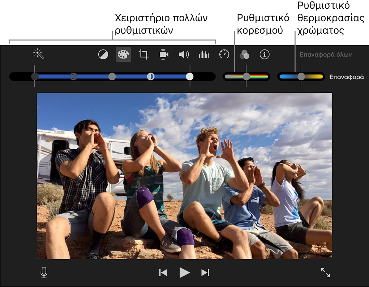The width and height of the screenshot is (369, 287).
Task: Click the magic wand auto-enhance icon
Action: 39,54
